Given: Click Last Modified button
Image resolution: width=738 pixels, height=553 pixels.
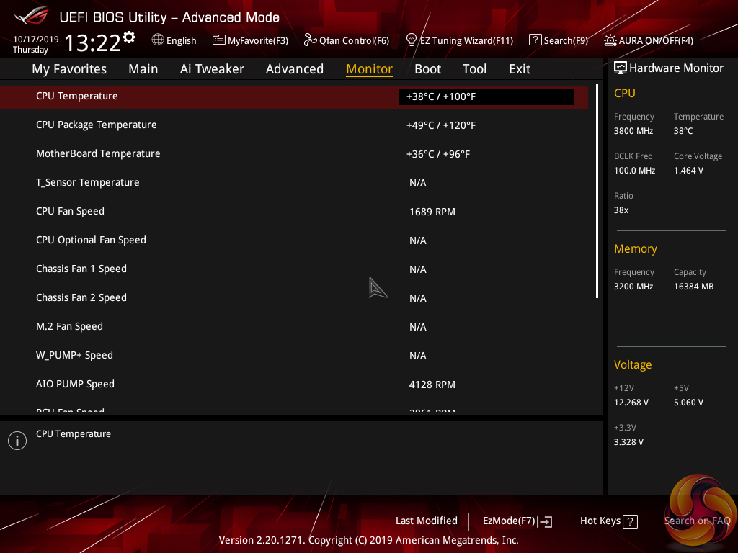Looking at the screenshot, I should tap(427, 521).
